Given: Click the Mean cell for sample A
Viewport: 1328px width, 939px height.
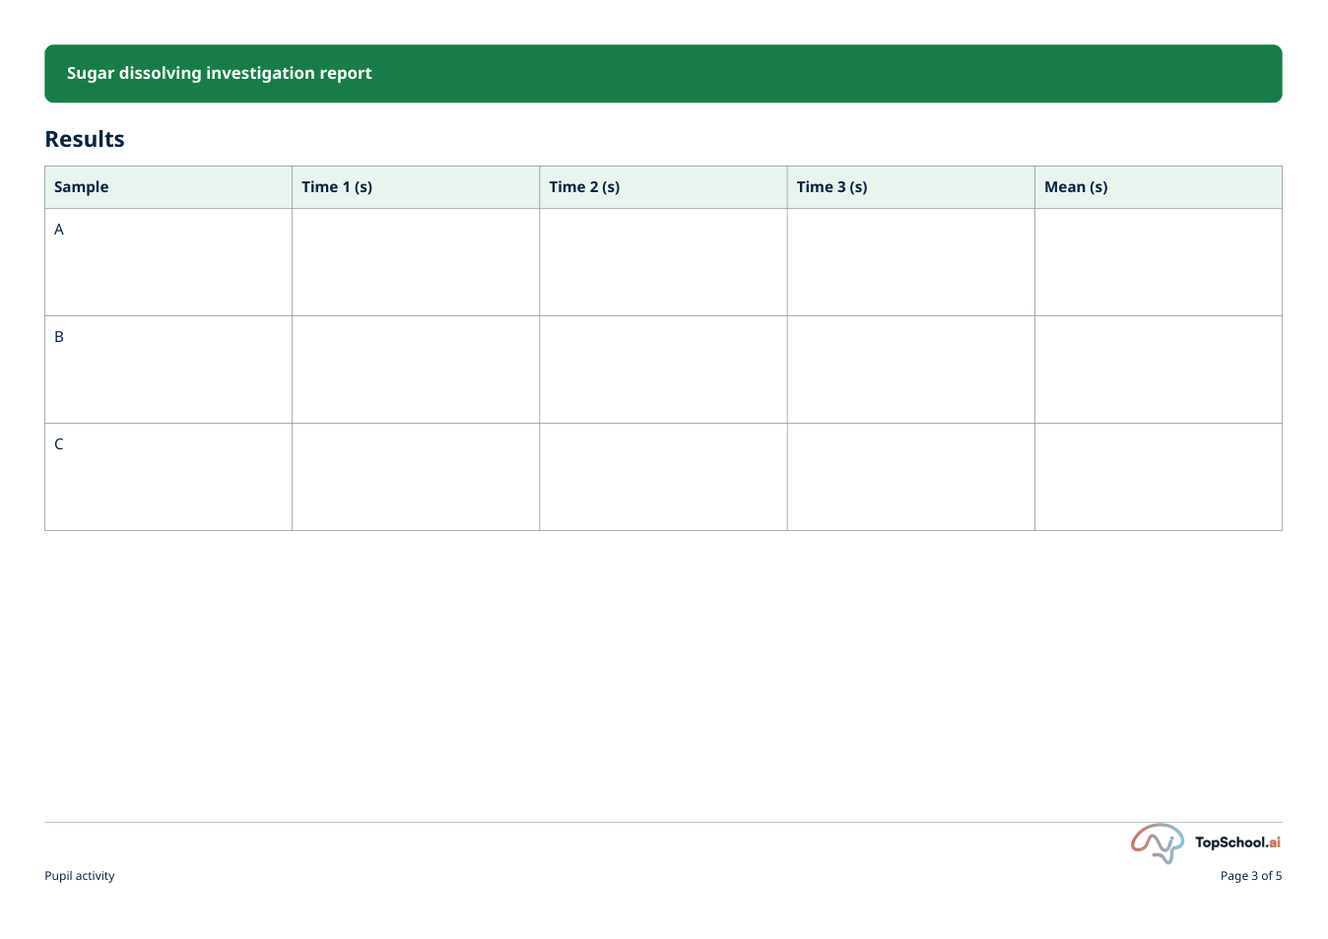Looking at the screenshot, I should pyautogui.click(x=1159, y=262).
